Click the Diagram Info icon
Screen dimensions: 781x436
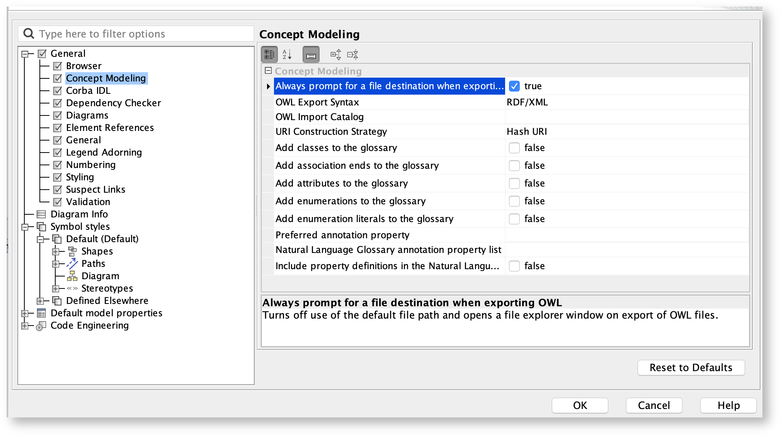click(x=41, y=214)
